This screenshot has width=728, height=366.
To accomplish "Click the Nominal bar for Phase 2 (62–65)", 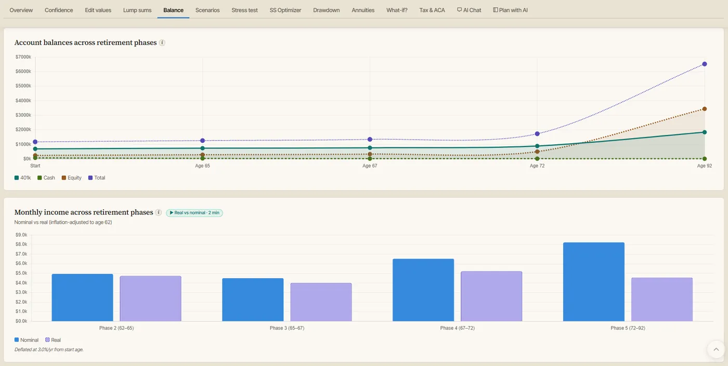I will coord(82,297).
